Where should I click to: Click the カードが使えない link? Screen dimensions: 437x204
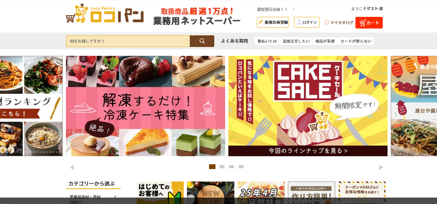[x=356, y=41]
